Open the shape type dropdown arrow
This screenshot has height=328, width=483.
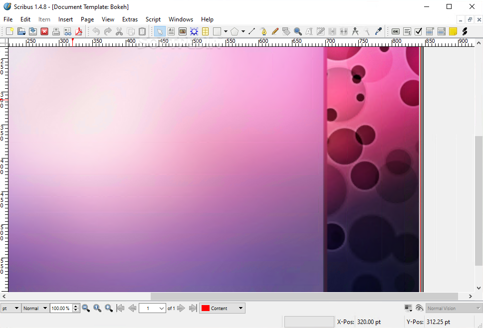tap(226, 31)
